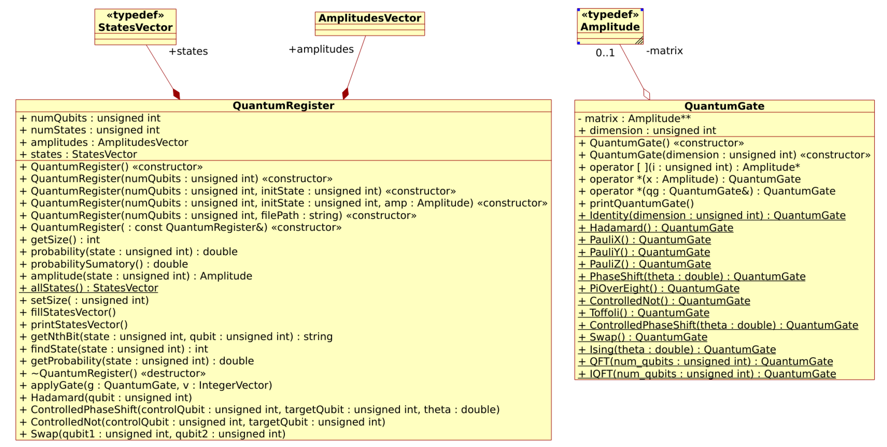The width and height of the screenshot is (887, 447).
Task: Click the top-left selection handle of the Amplitude box
Action: [x=579, y=10]
